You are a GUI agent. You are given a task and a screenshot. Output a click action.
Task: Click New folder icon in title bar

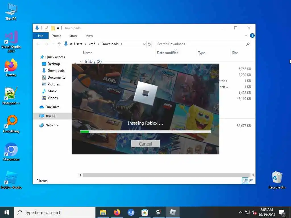click(53, 28)
